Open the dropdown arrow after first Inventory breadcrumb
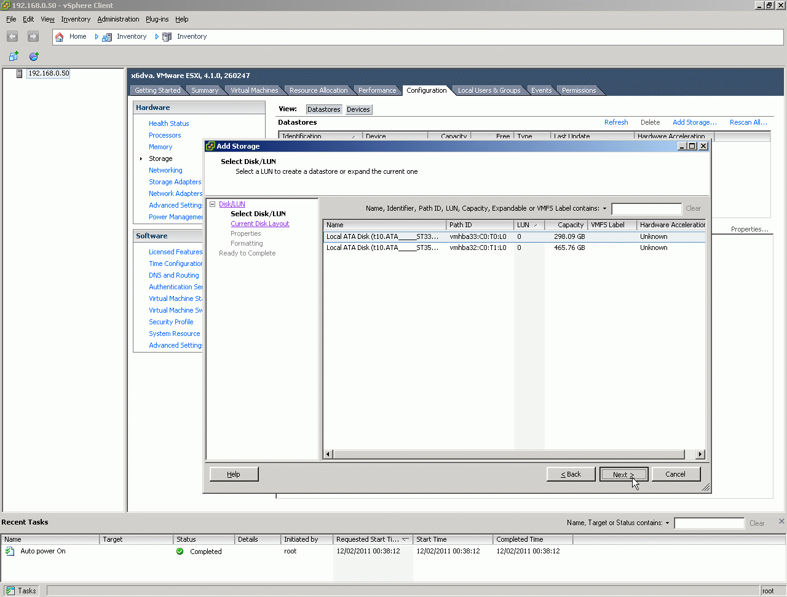Viewport: 787px width, 597px height. click(x=157, y=37)
